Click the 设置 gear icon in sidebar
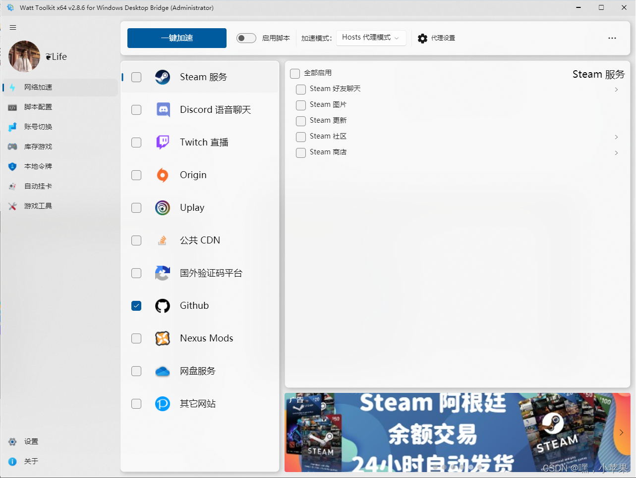Image resolution: width=636 pixels, height=478 pixels. 12,442
